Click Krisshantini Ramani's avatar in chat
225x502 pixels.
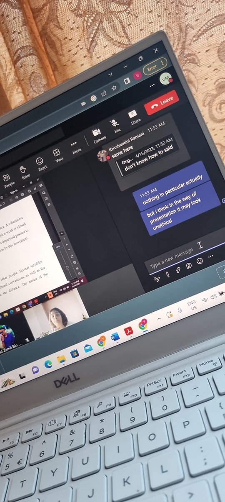[102, 156]
